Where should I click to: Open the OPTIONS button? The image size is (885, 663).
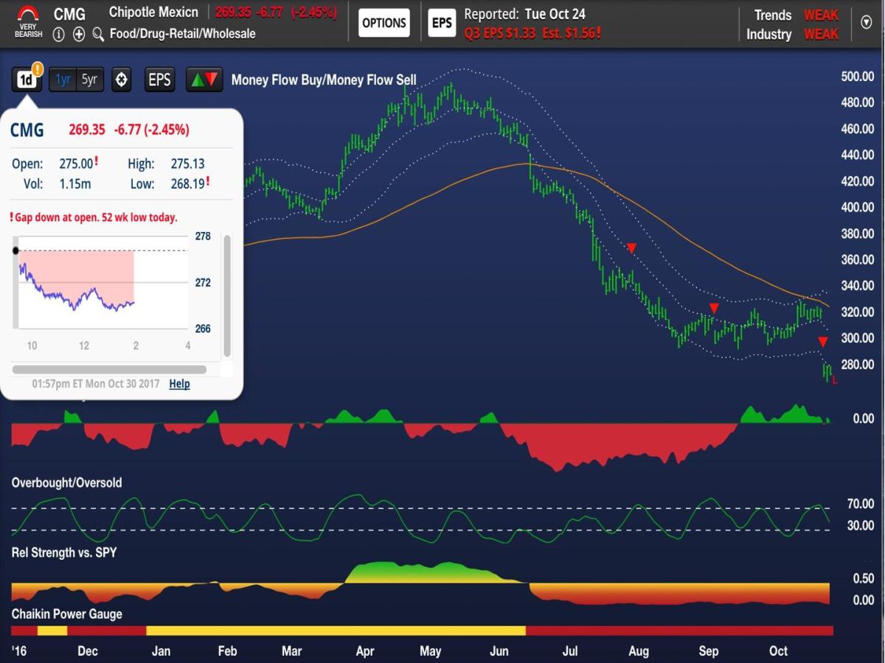[384, 23]
